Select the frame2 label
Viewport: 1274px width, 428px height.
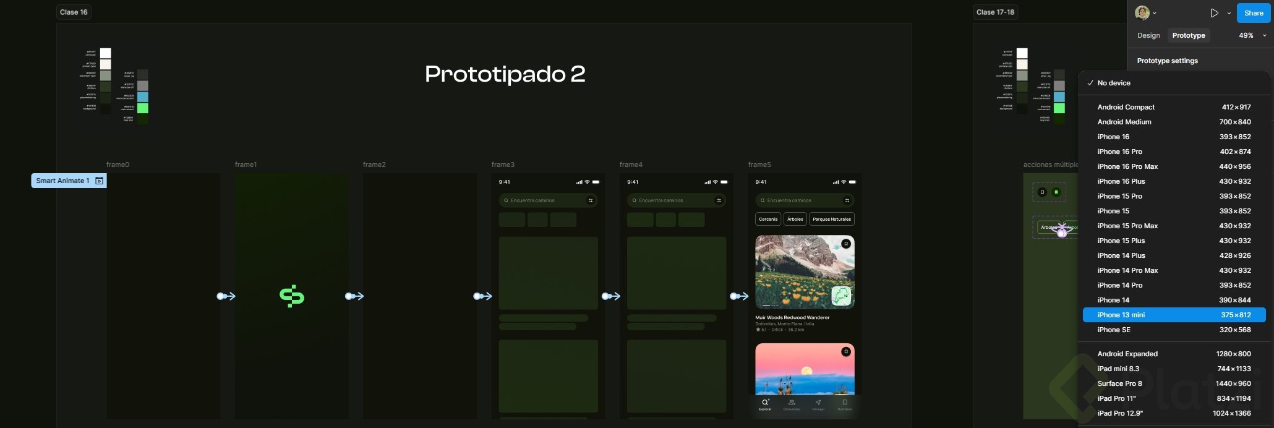click(374, 165)
